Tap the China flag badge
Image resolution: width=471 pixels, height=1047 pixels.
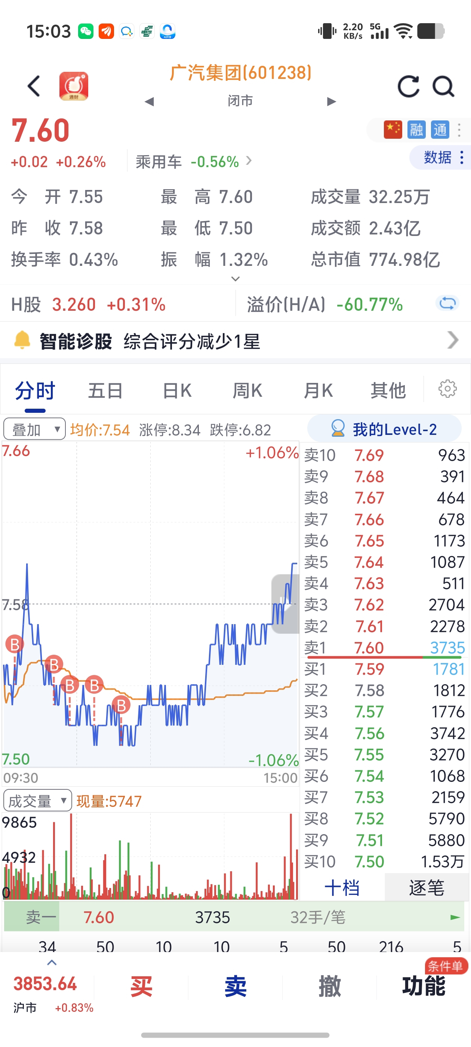click(x=392, y=130)
